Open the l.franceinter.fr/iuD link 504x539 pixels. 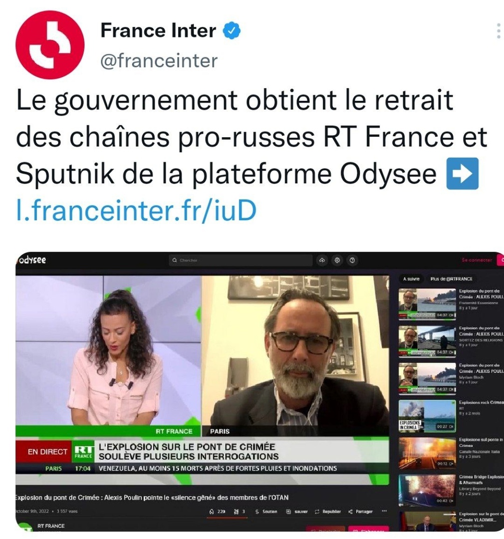click(137, 210)
